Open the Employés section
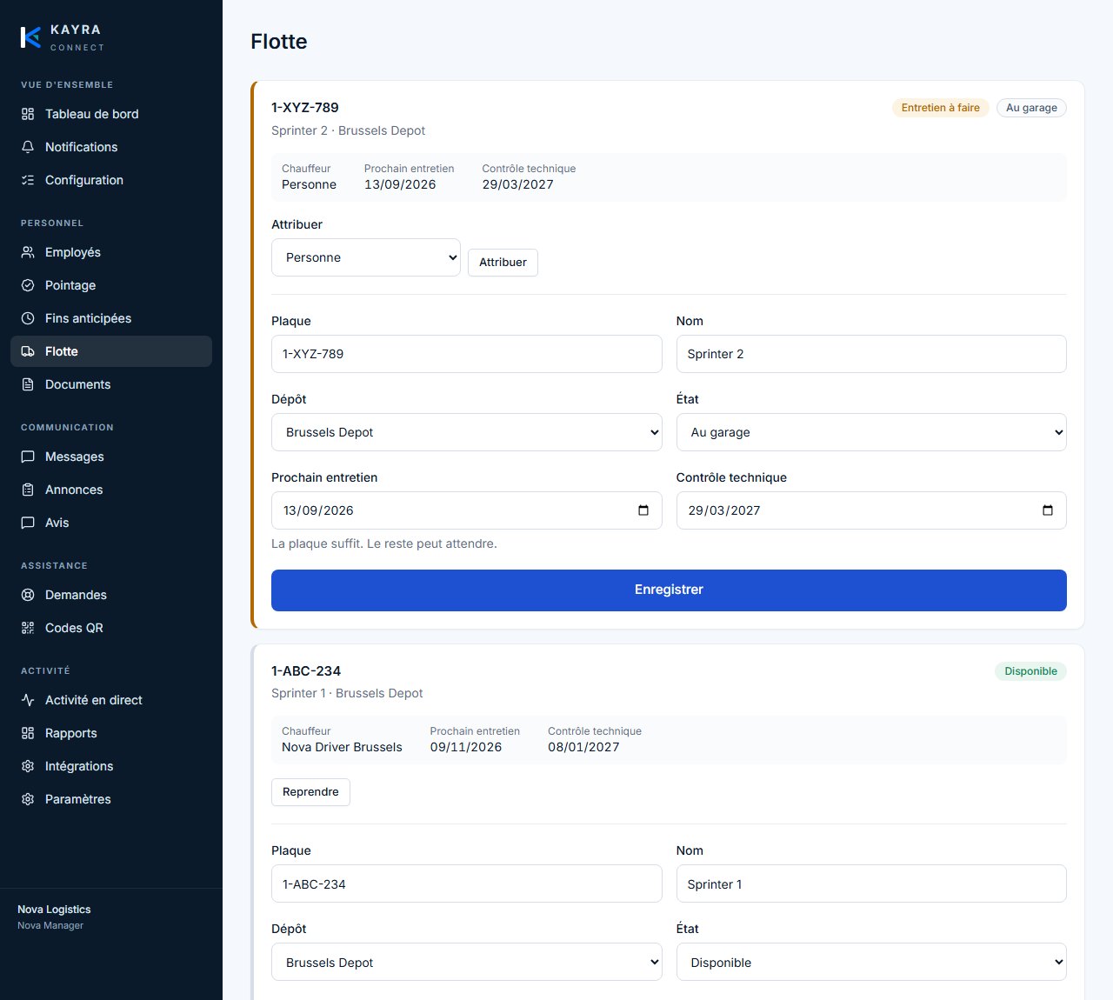This screenshot has height=1000, width=1113. [111, 252]
